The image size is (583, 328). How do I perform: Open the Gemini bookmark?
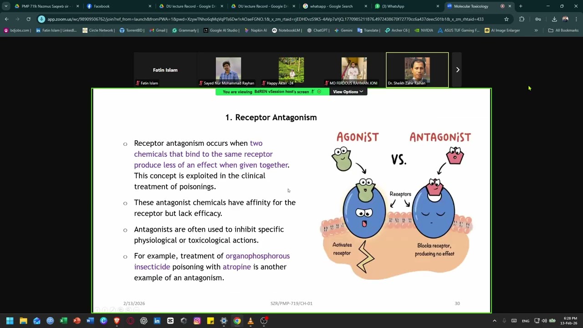[343, 31]
